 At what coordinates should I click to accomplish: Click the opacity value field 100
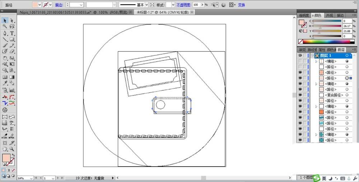pos(196,5)
